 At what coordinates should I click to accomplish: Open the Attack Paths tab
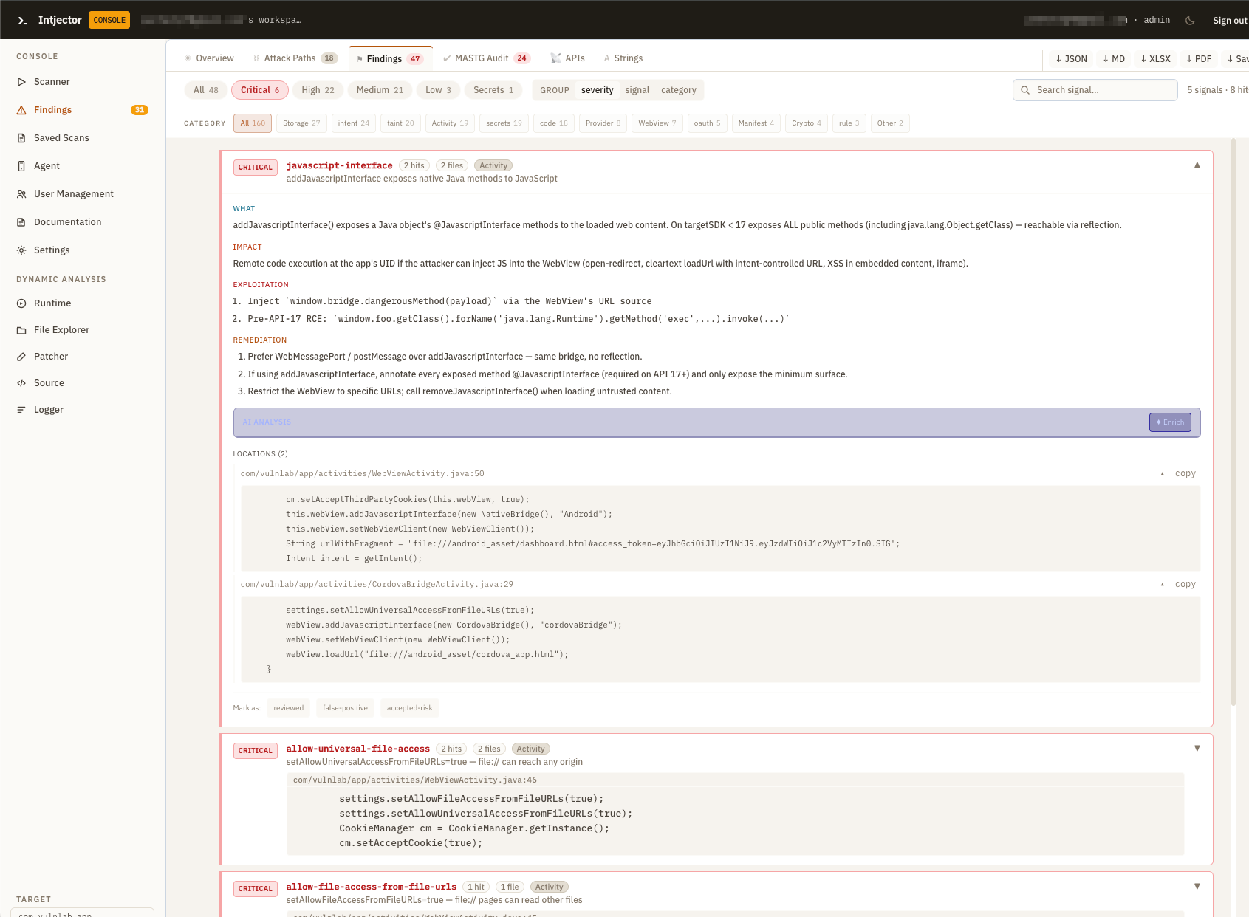click(295, 58)
